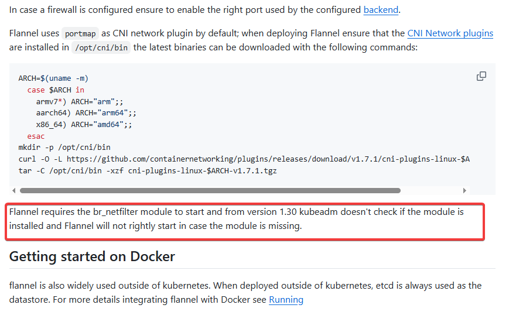
Task: Click the code block's left scroll arrow
Action: [x=13, y=190]
